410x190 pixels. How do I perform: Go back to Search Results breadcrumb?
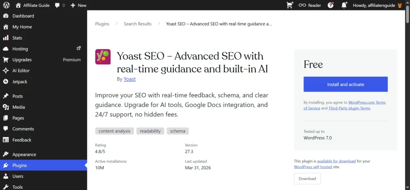(137, 24)
